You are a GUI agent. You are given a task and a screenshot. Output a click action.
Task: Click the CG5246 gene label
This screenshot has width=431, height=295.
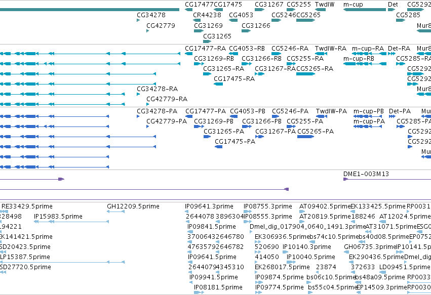[284, 15]
